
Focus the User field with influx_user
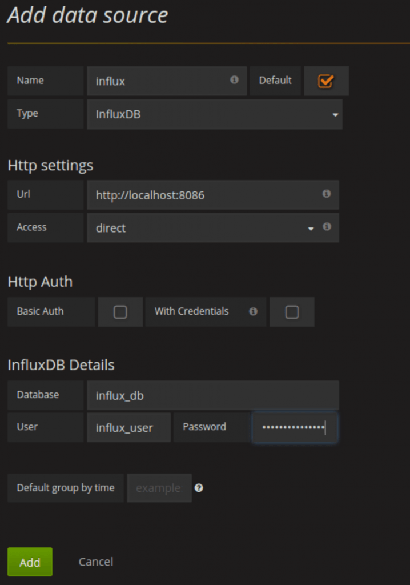click(128, 427)
